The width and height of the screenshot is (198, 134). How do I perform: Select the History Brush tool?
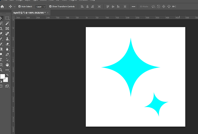(x=1, y=44)
